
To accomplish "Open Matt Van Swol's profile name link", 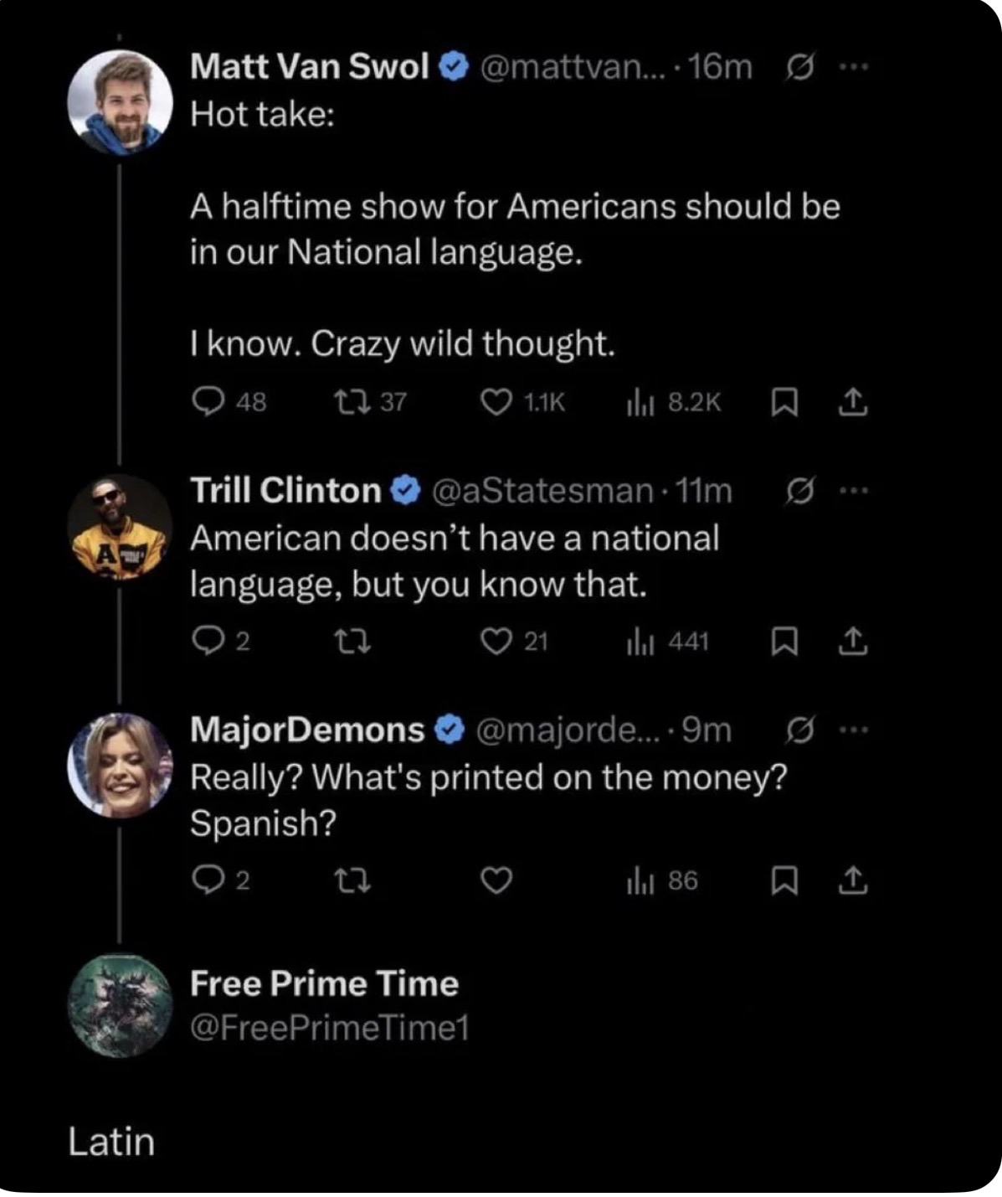I will [310, 66].
